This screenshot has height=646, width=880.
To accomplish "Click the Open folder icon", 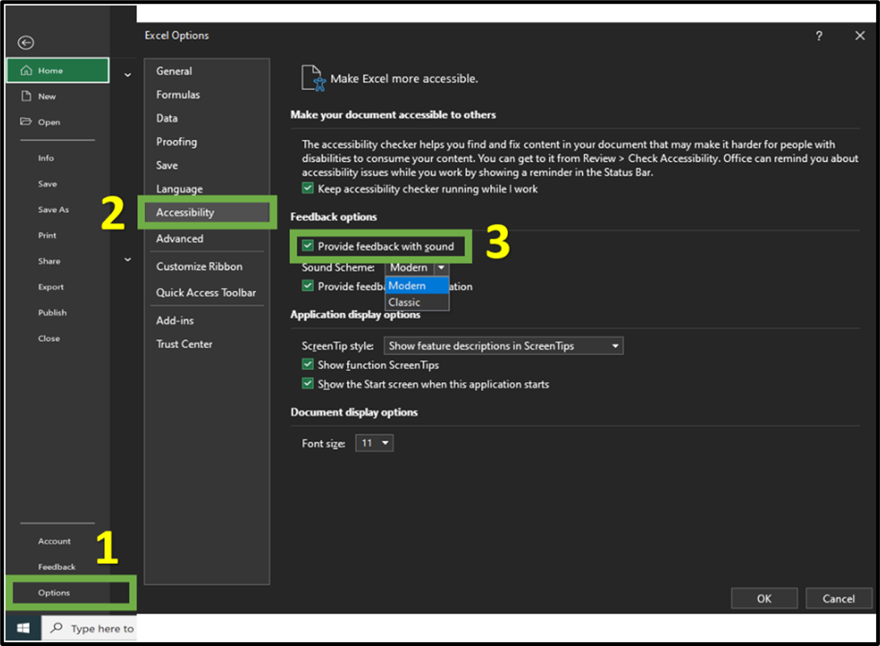I will tap(26, 122).
